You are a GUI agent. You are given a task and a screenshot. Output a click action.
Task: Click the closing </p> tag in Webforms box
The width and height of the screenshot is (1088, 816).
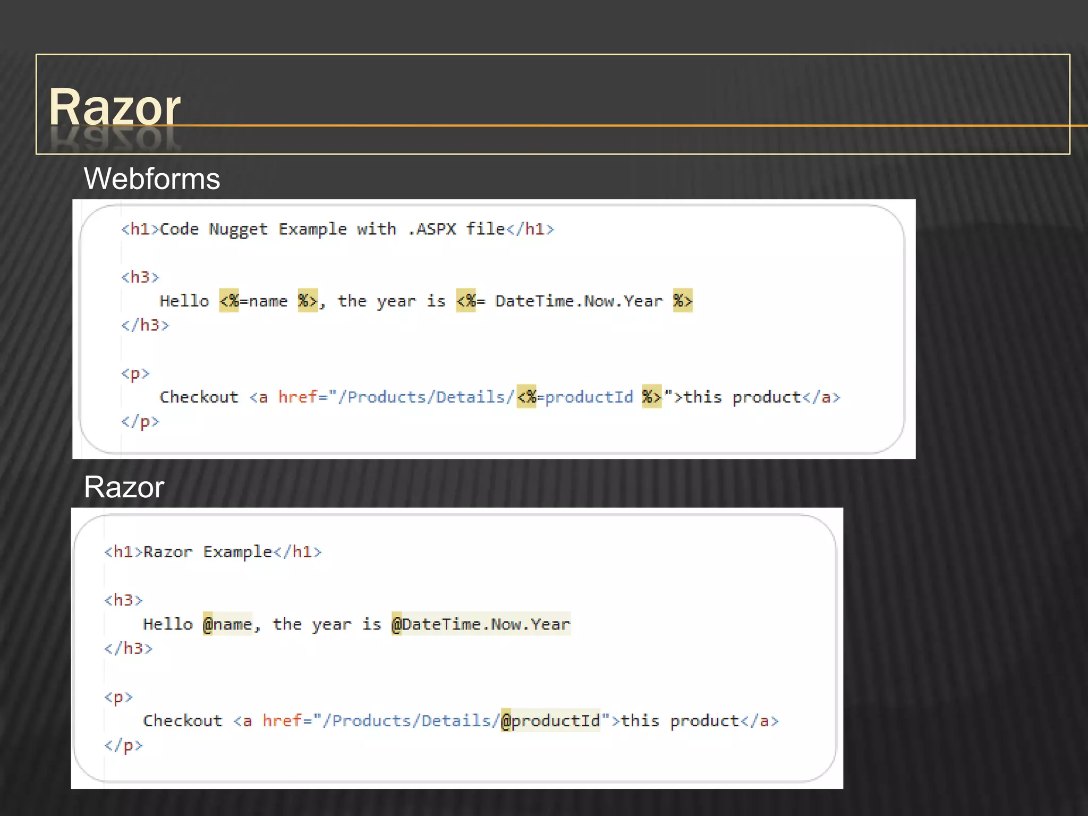tap(140, 421)
